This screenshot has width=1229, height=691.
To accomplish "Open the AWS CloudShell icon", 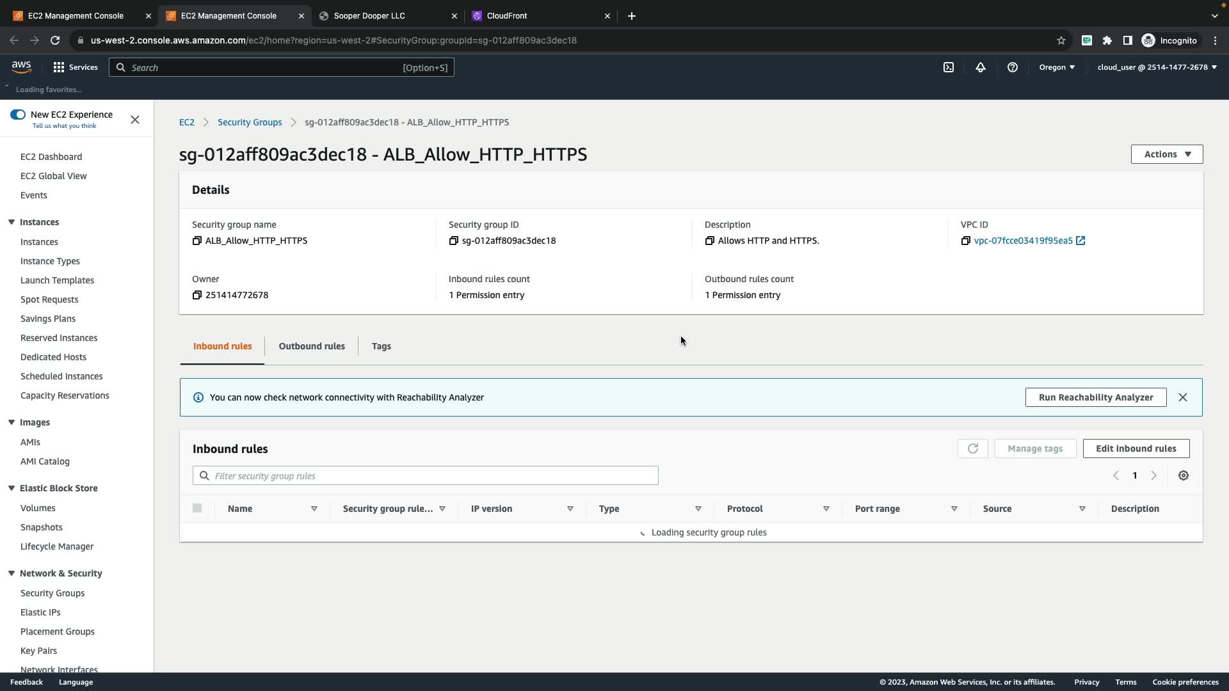I will pos(949,67).
